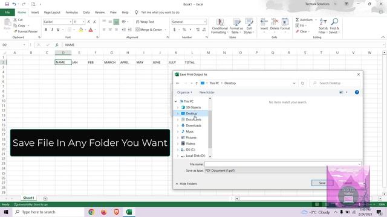Add a new sheet
Viewport: 387px width, 217px height.
[x=45, y=198]
